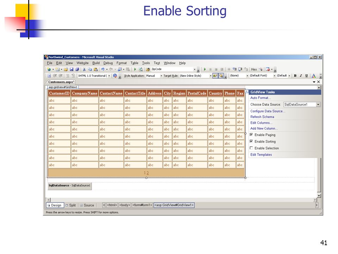Image resolution: width=338 pixels, height=254 pixels.
Task: Open the Tools menu
Action: (x=146, y=63)
